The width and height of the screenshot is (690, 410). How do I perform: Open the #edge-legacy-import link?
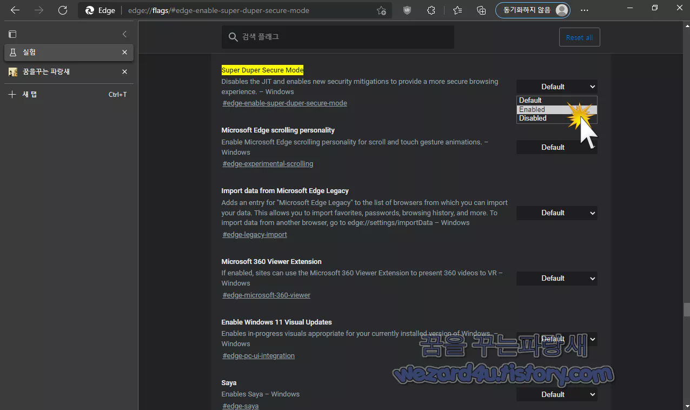[255, 235]
